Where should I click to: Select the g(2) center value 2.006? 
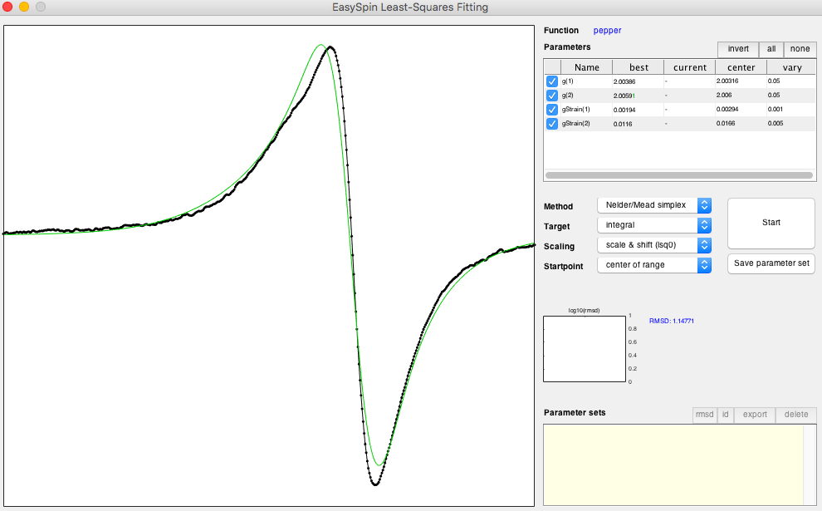[724, 95]
